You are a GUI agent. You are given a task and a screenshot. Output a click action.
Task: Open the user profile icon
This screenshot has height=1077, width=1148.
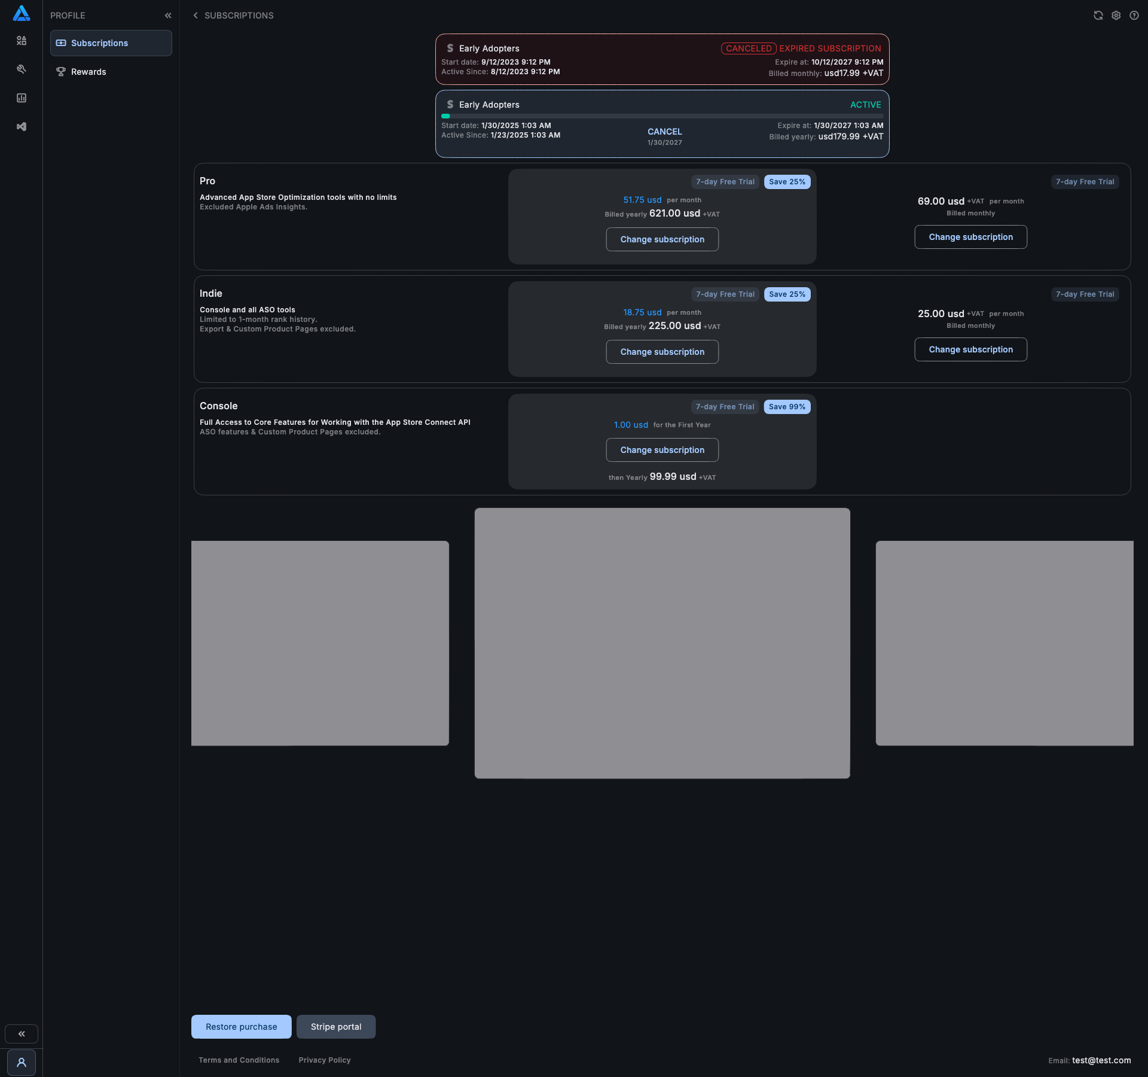click(22, 1062)
